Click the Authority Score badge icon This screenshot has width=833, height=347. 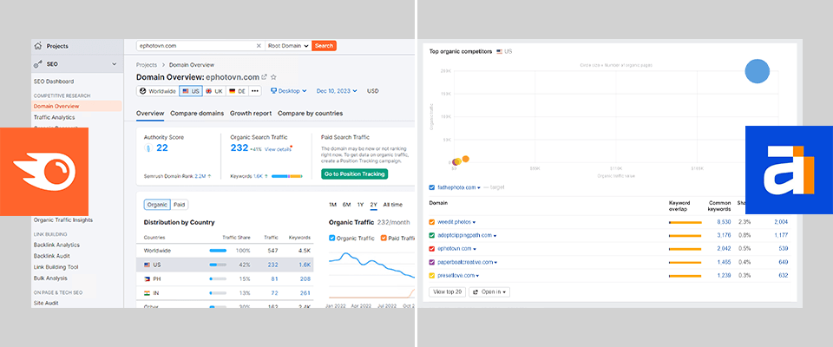(148, 148)
